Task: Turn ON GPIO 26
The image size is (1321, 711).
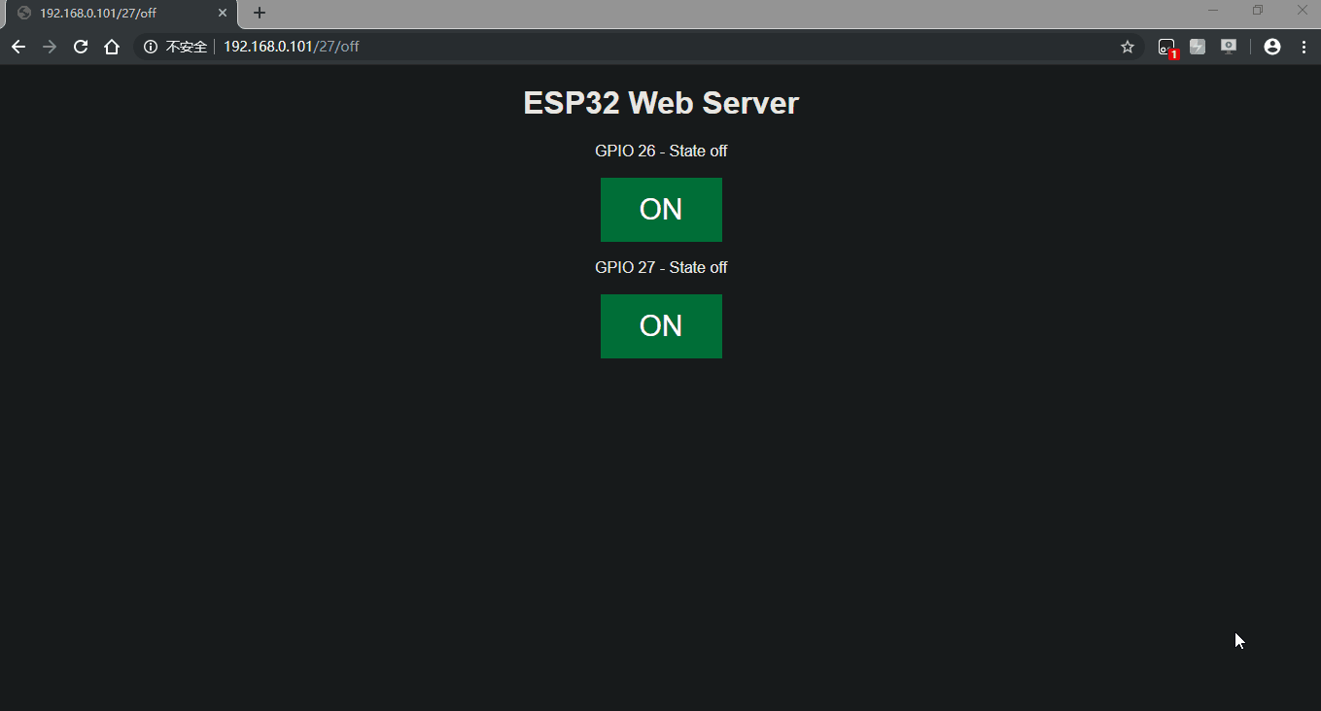Action: tap(661, 210)
